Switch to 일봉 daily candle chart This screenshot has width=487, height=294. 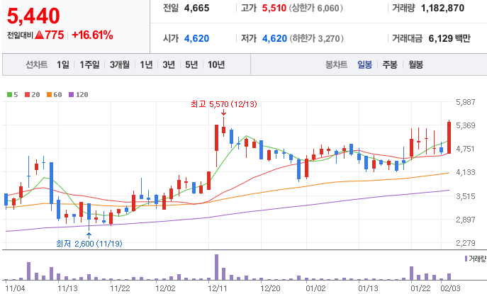pos(364,64)
